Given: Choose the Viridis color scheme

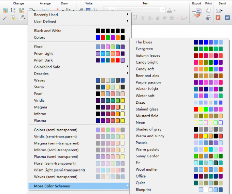Looking at the screenshot, I should point(79,100).
